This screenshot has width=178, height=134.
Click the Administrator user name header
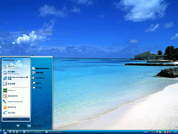(9, 60)
